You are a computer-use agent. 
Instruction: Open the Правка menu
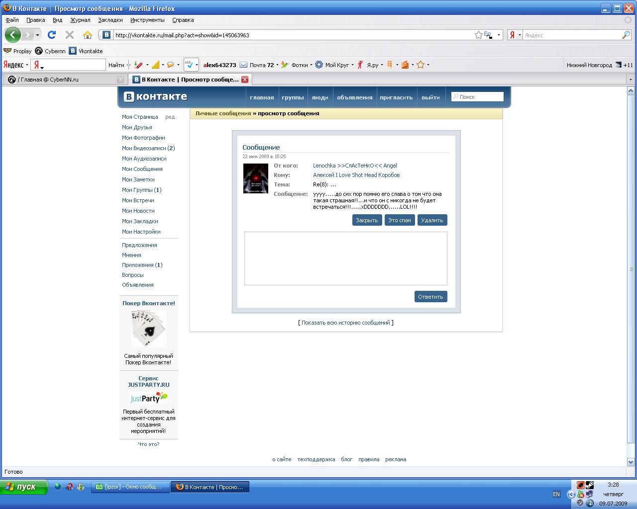pyautogui.click(x=36, y=20)
